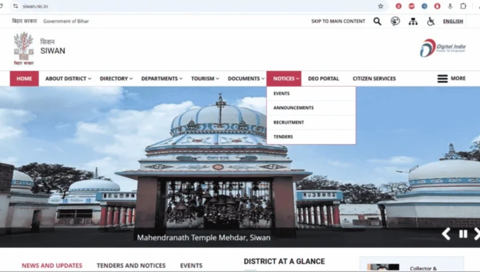Screen dimensions: 480x272
Task: Click the social media icon in header
Action: [x=396, y=21]
